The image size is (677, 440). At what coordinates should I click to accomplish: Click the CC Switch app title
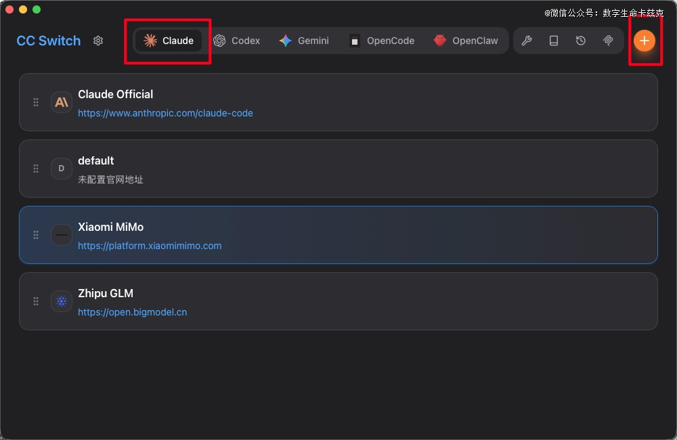pos(49,41)
